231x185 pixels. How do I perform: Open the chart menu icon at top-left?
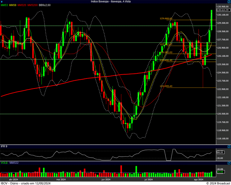pos(2,2)
